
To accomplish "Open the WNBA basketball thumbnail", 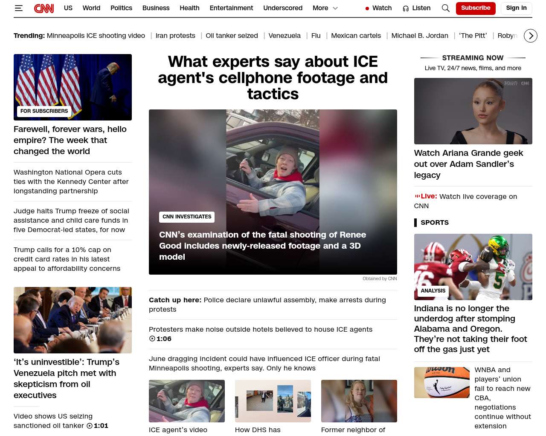I will coord(442,383).
